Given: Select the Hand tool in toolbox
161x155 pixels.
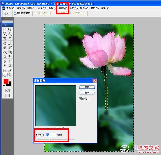Looking at the screenshot, I should 5,75.
